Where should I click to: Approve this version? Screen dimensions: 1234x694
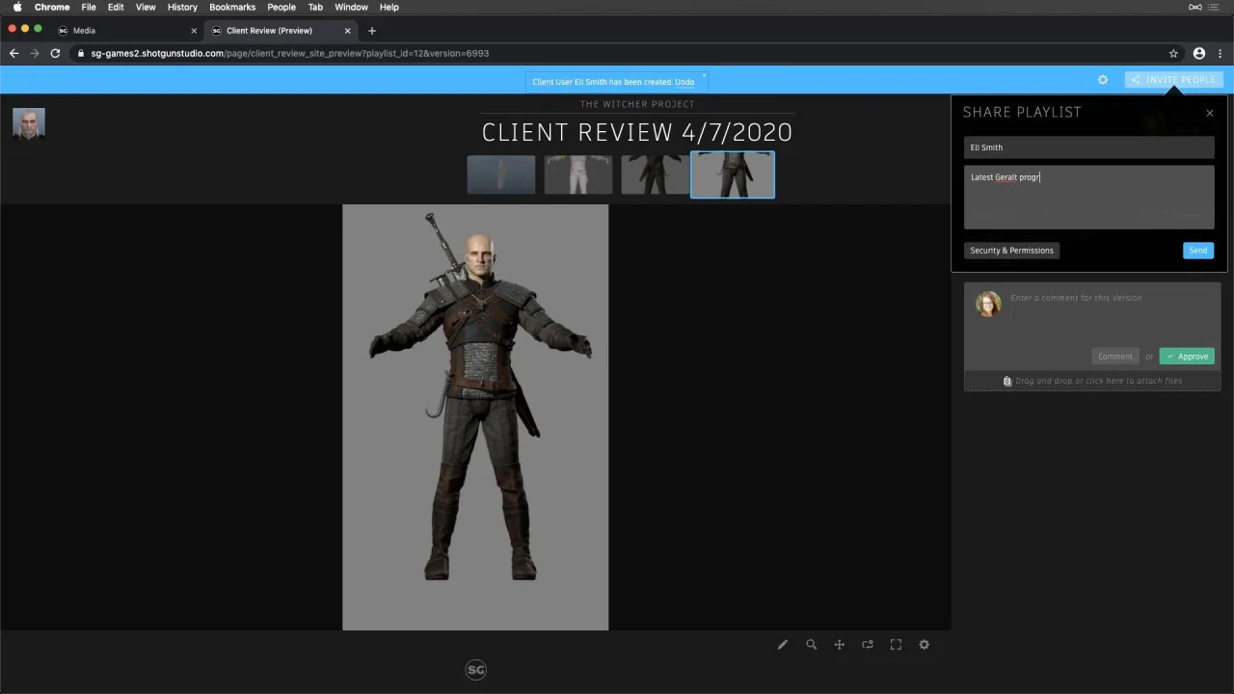tap(1187, 357)
